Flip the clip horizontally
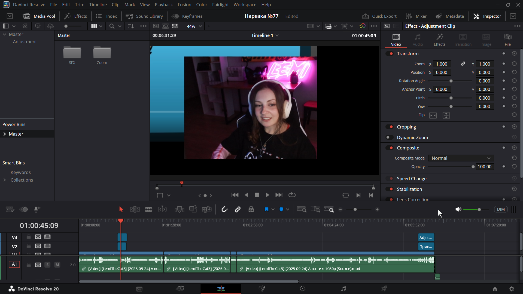 click(x=433, y=115)
